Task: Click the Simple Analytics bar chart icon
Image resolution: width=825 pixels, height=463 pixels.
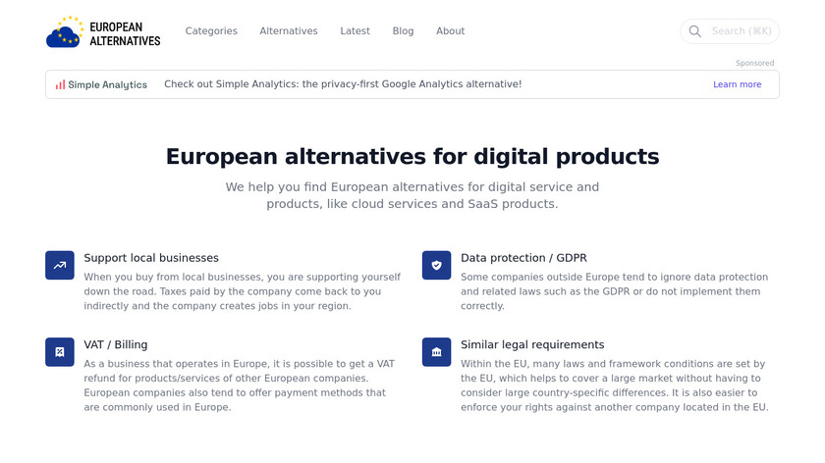Action: pos(60,84)
